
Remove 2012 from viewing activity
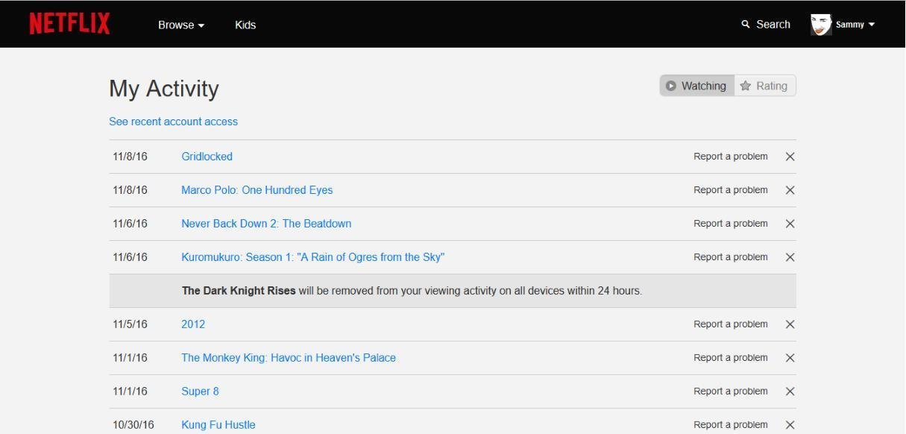click(x=790, y=324)
